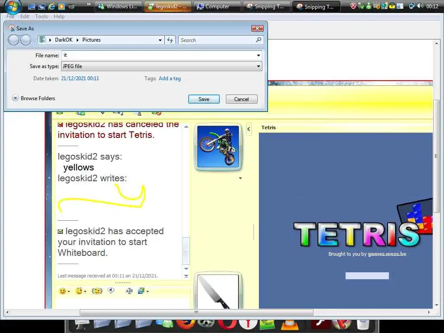Click the Date taken value 21/12/2021 00:11
444x333 pixels.
(80, 78)
